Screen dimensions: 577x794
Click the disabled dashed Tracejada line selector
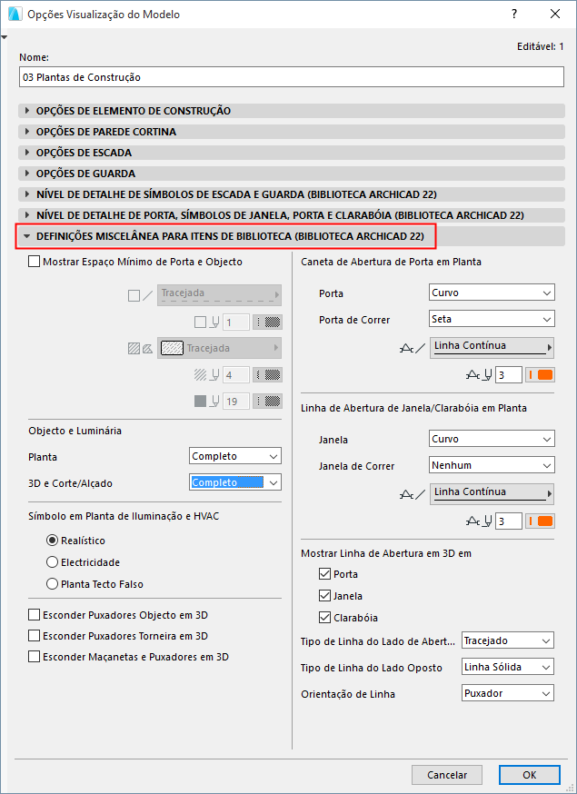pyautogui.click(x=219, y=295)
